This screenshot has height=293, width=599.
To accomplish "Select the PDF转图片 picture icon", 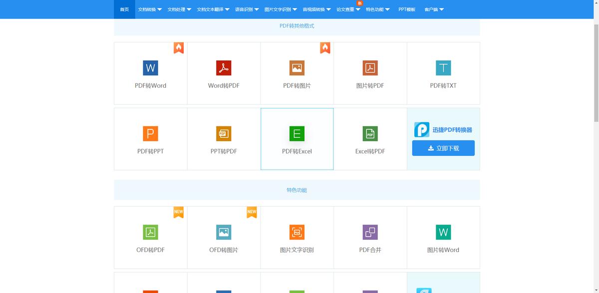I will point(297,68).
